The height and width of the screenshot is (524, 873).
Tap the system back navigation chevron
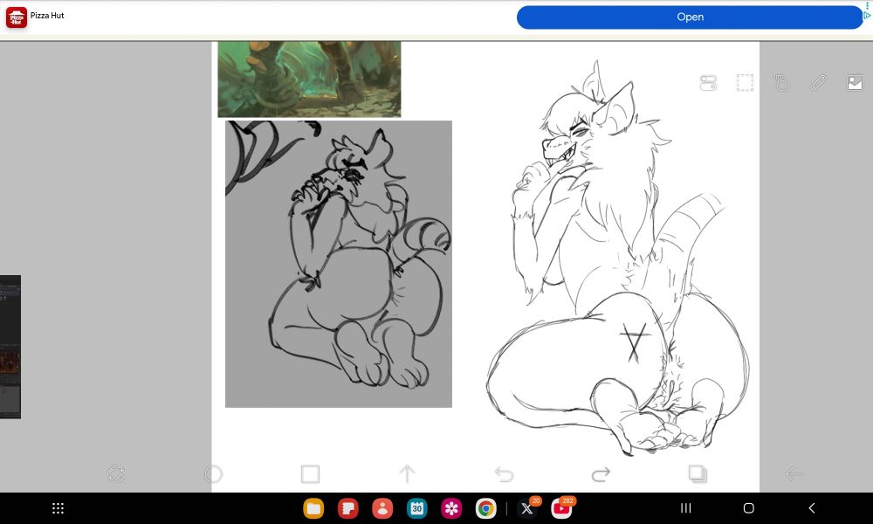pyautogui.click(x=812, y=508)
